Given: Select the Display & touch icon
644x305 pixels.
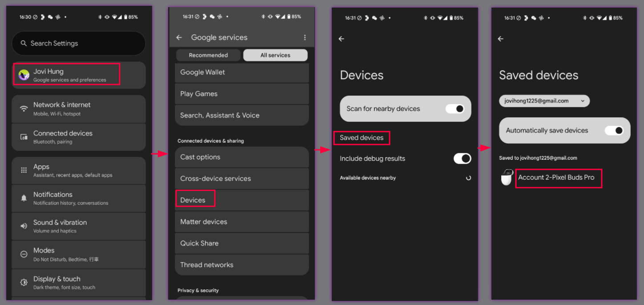Looking at the screenshot, I should [x=24, y=282].
